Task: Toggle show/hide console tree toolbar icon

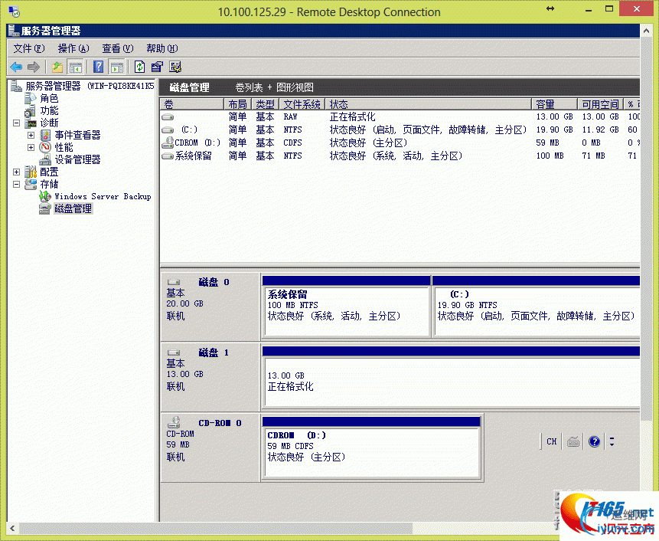Action: (76, 67)
